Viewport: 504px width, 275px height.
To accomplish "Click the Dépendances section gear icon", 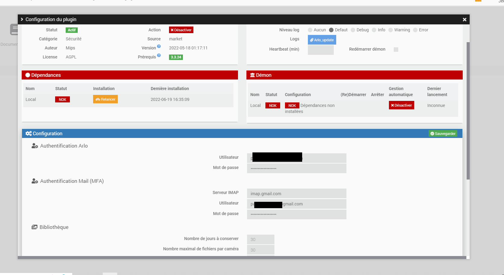I will coord(28,75).
